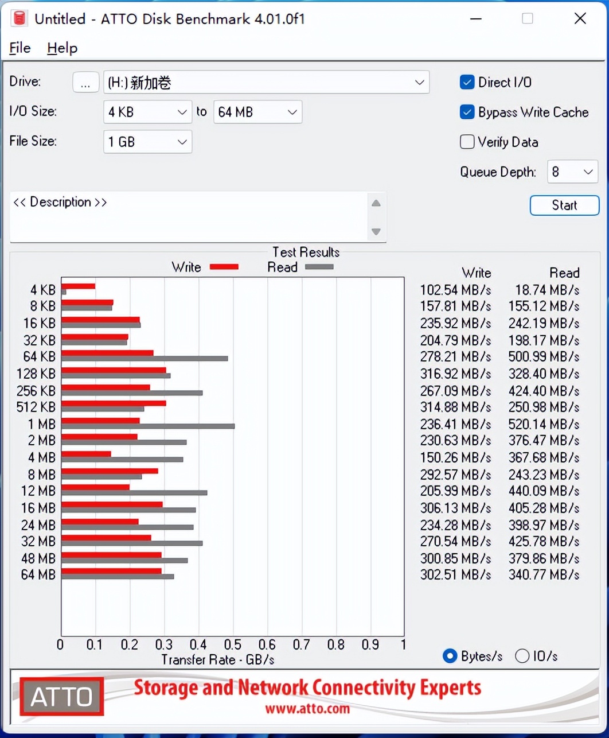The height and width of the screenshot is (738, 609).
Task: Open the maximum I/O Size 64 MB dropdown
Action: click(257, 112)
